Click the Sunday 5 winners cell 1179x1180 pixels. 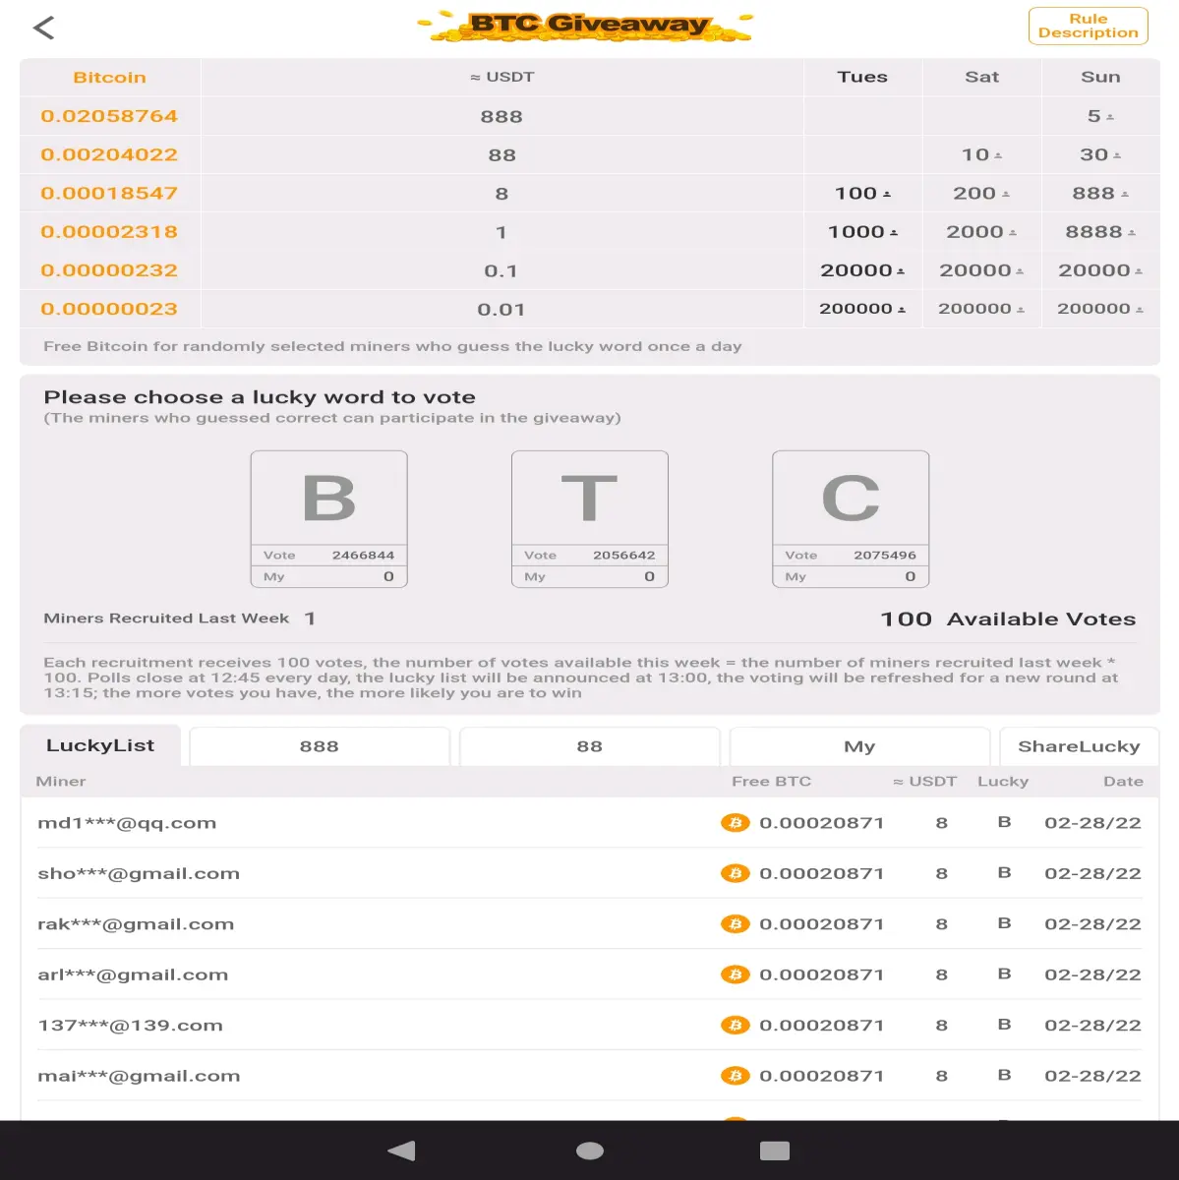[1100, 116]
